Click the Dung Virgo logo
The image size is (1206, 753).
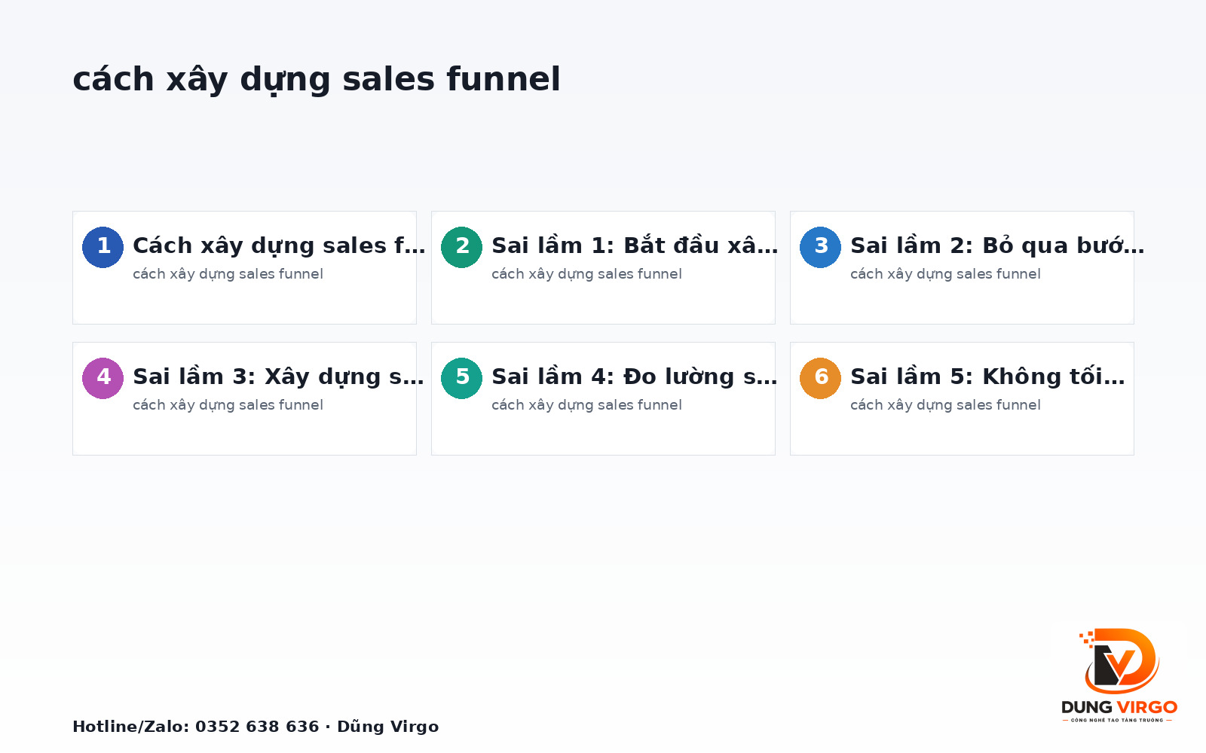(x=1119, y=675)
